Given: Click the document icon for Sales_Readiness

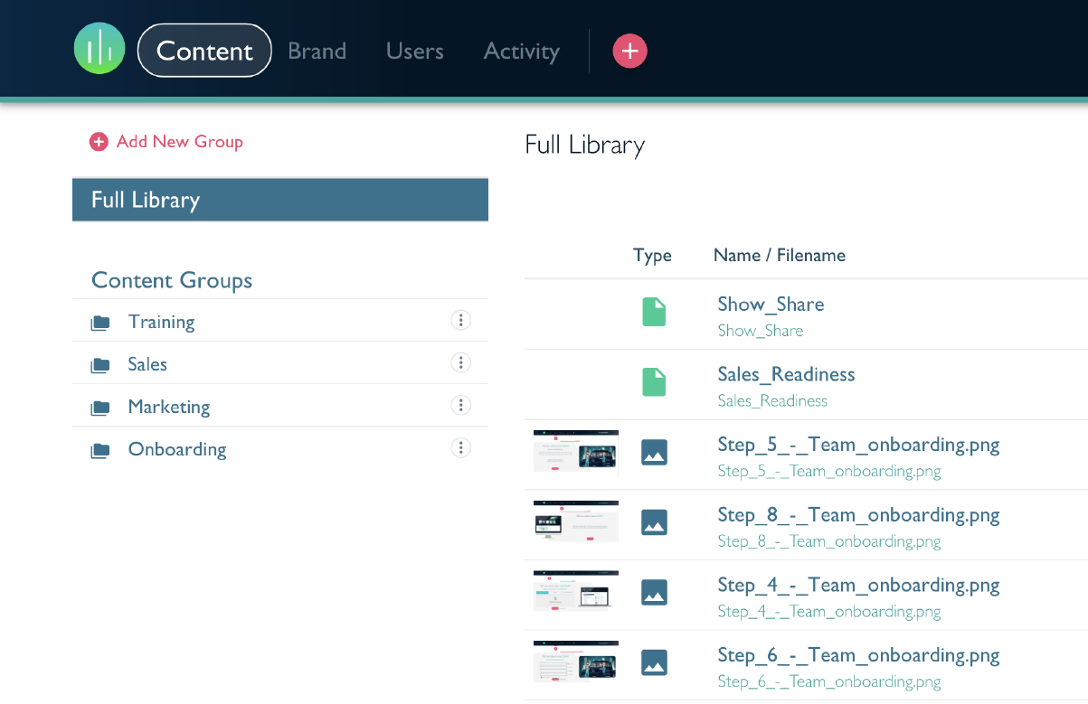Looking at the screenshot, I should 654,381.
